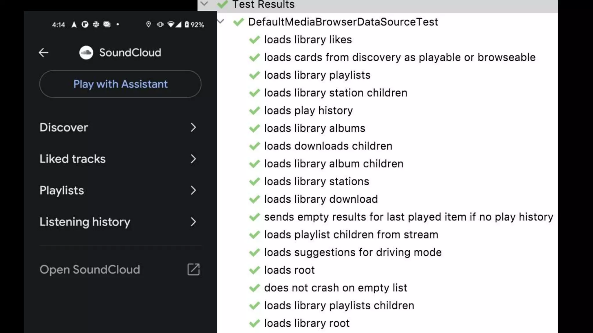Open the Liked tracks menu item
The image size is (593, 333).
pos(73,159)
